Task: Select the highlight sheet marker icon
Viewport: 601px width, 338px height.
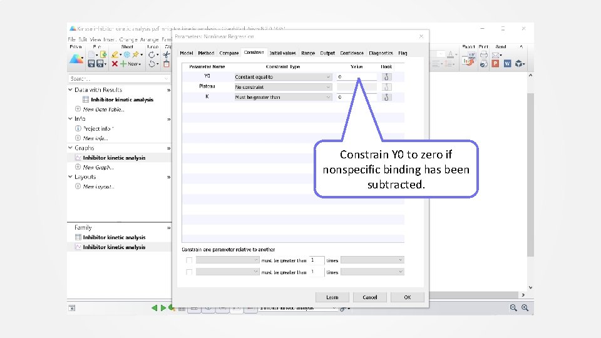Action: [115, 55]
